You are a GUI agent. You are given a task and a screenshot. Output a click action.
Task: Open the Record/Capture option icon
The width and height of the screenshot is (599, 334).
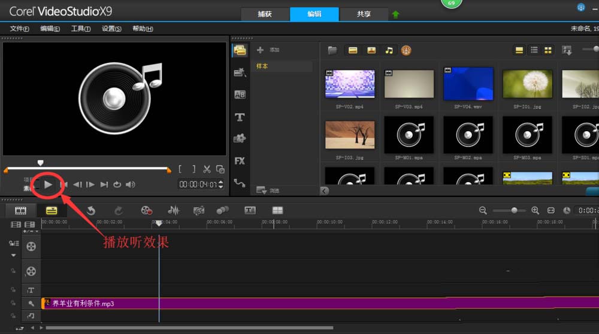pyautogui.click(x=147, y=210)
